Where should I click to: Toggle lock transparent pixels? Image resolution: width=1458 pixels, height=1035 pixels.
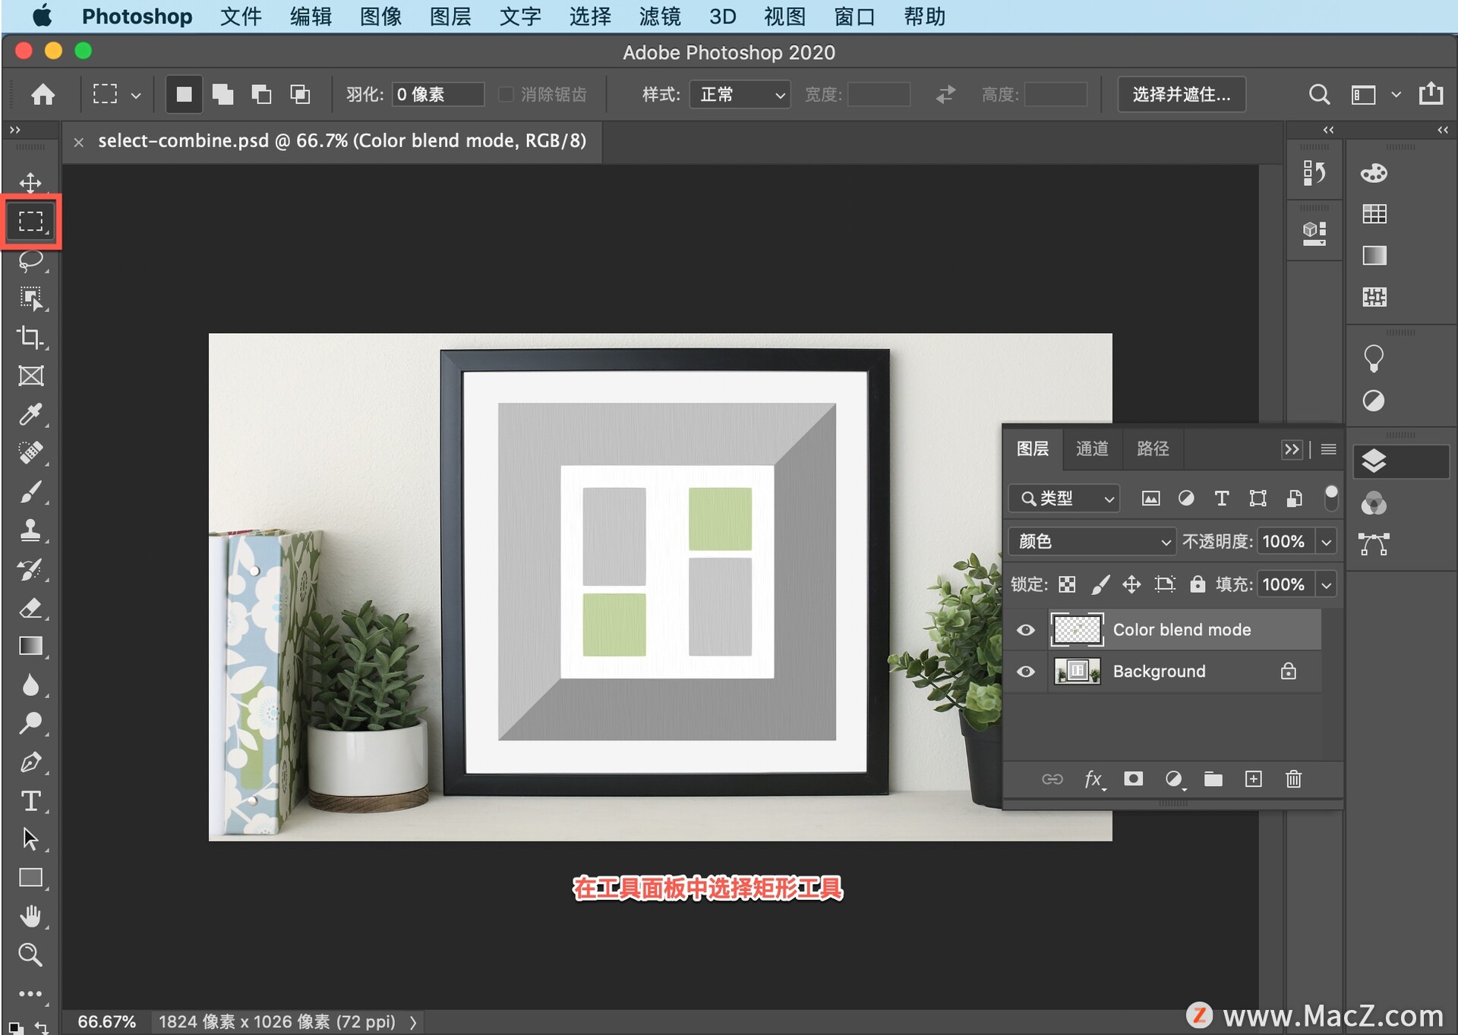click(x=1067, y=584)
